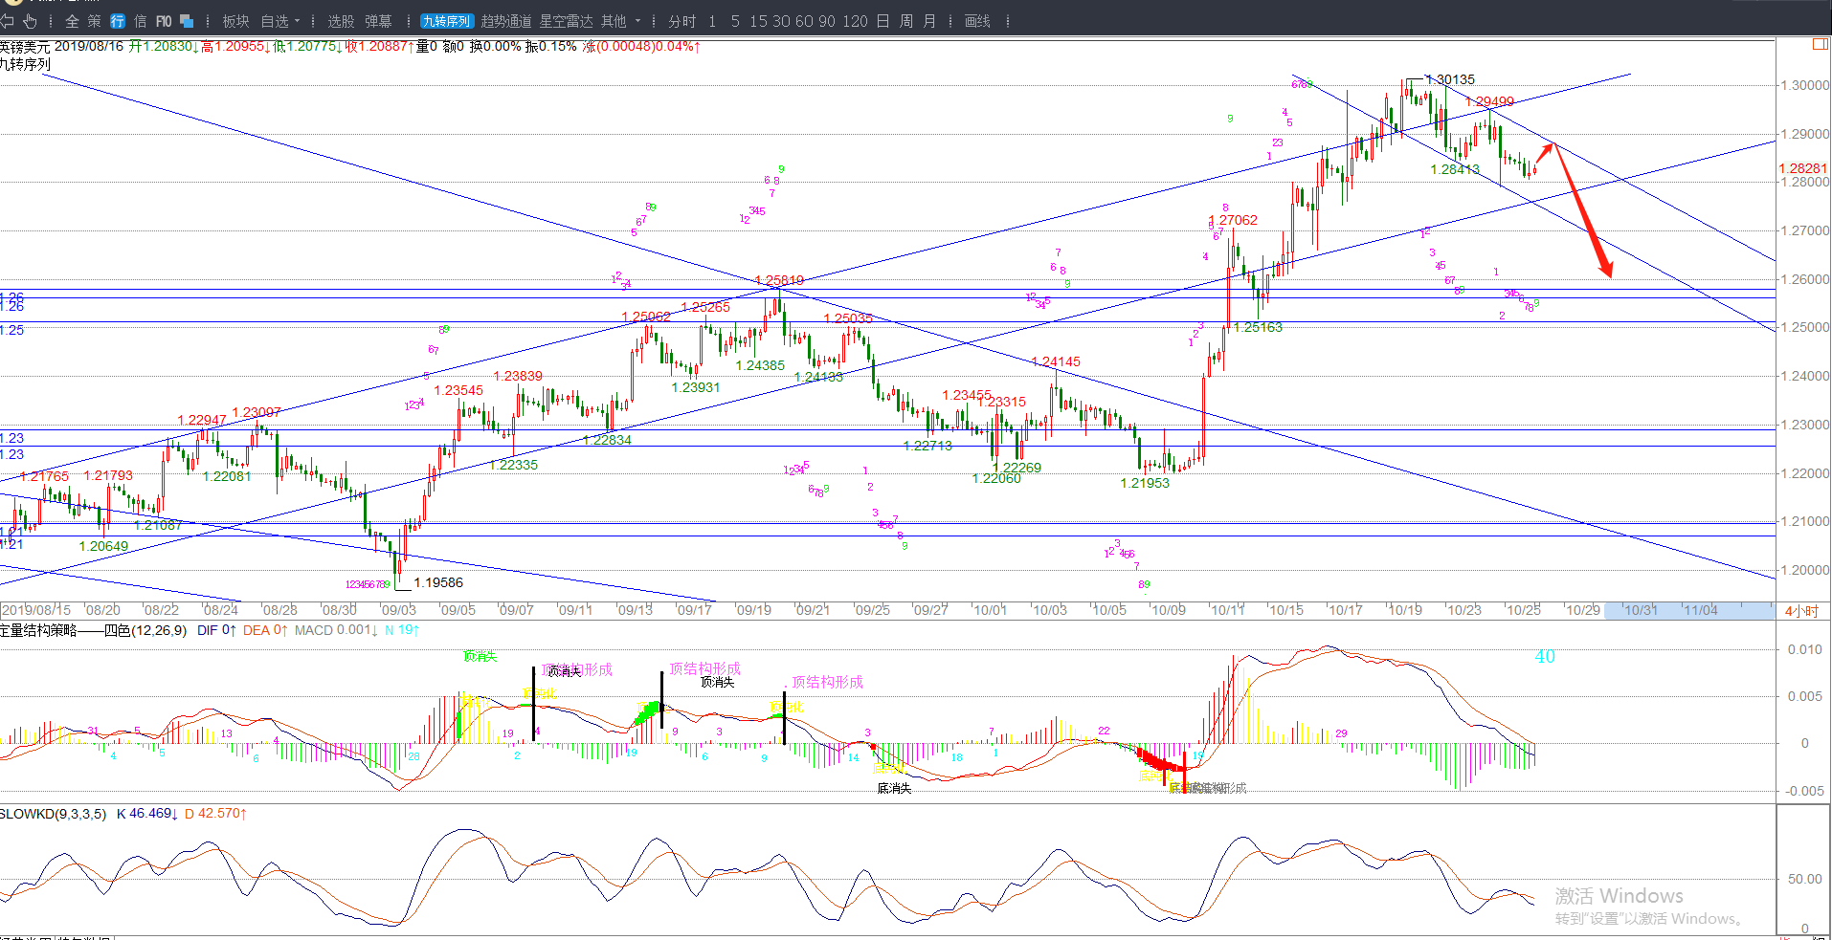The height and width of the screenshot is (940, 1832).
Task: Click the 1.28413 price label
Action: click(x=1455, y=169)
